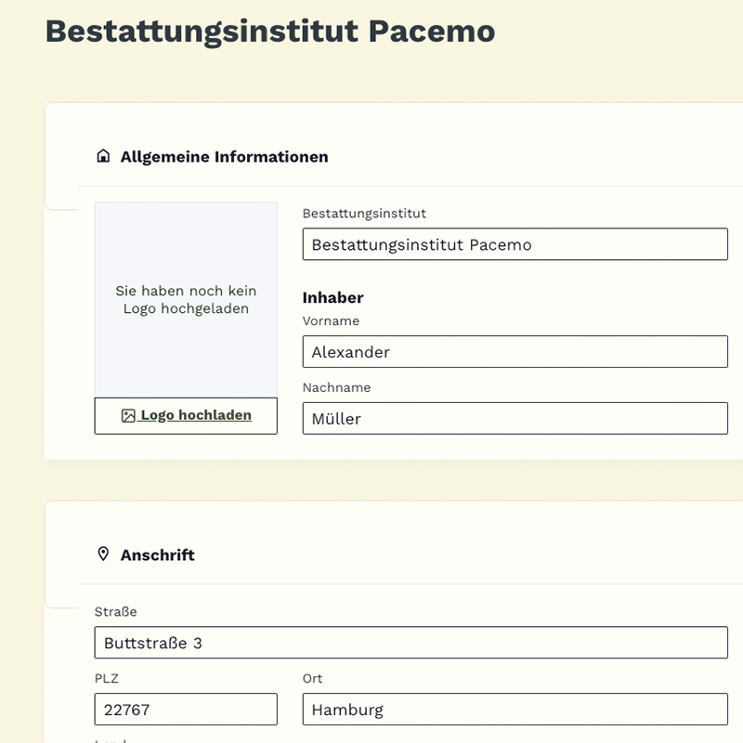Click the Straße field with Buttstraße 3
The image size is (743, 743).
pos(411,643)
